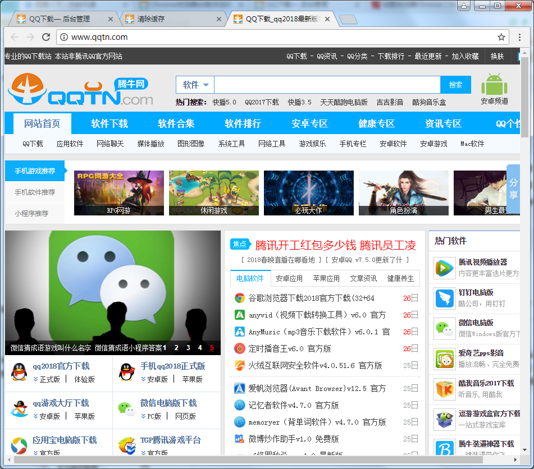Viewport: 534px width, 469px height.
Task: Close the 清除缓存 browser tab
Action: click(x=219, y=20)
